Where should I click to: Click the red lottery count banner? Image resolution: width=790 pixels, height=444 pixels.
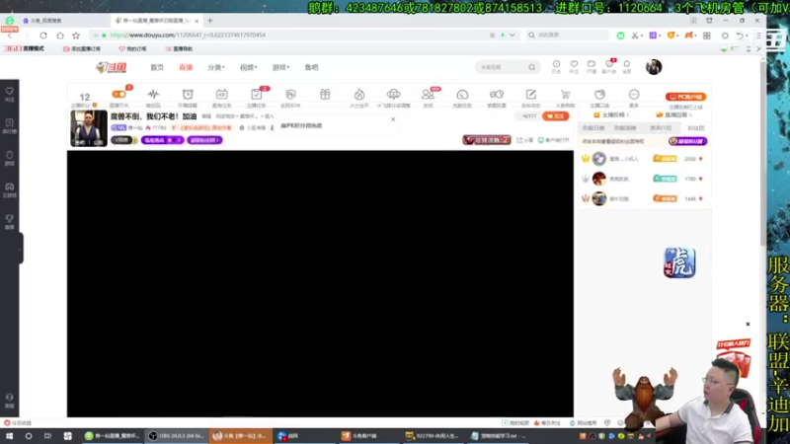click(x=487, y=140)
